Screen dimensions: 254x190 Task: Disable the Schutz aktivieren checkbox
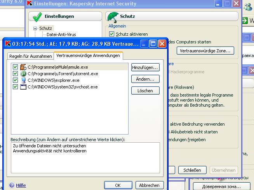pos(112,34)
